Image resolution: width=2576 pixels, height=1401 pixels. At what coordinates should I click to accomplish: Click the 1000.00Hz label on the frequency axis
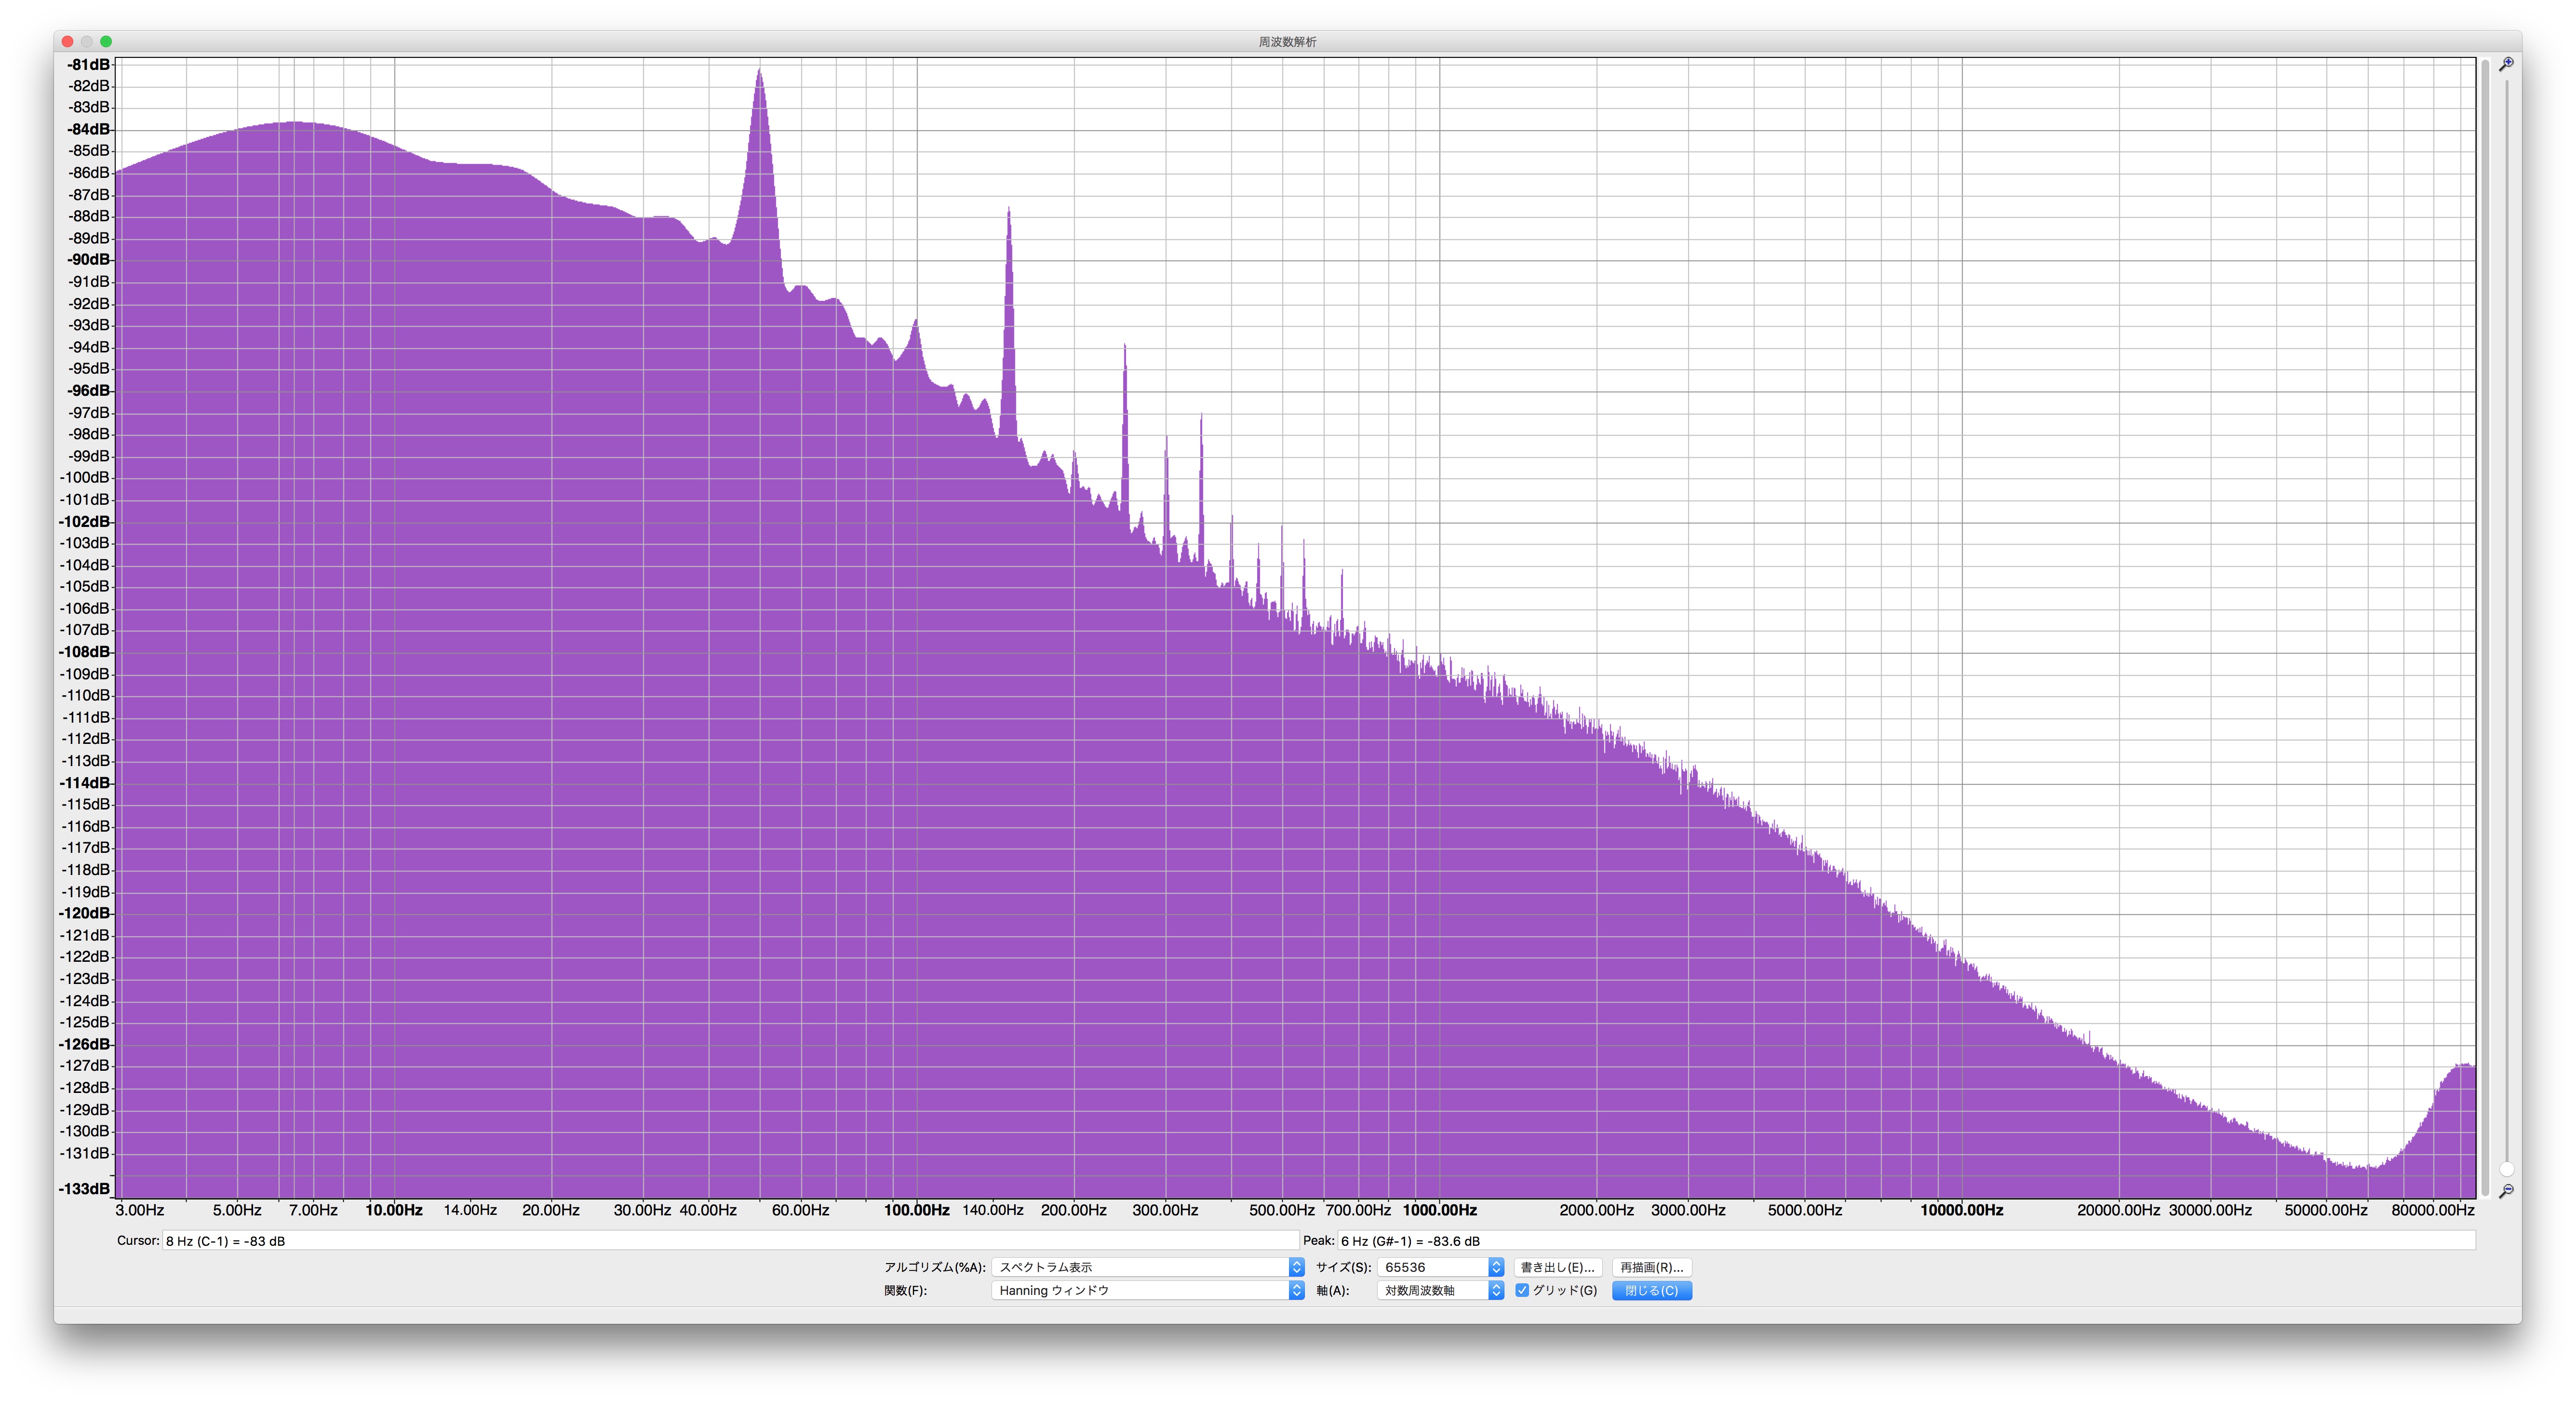(x=1440, y=1210)
